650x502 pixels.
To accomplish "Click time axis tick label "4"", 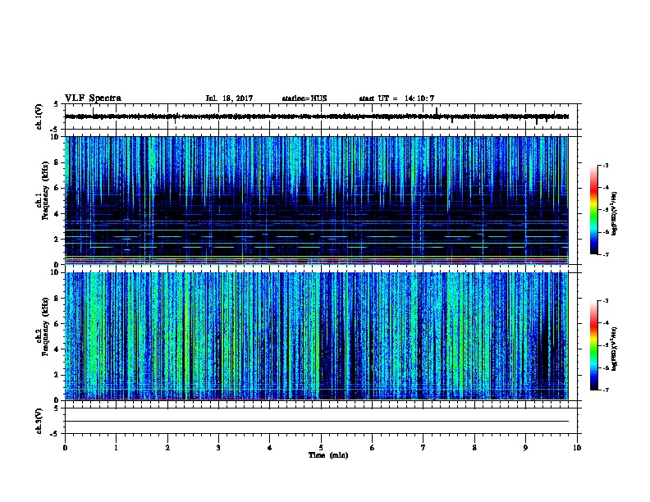I will 270,448.
